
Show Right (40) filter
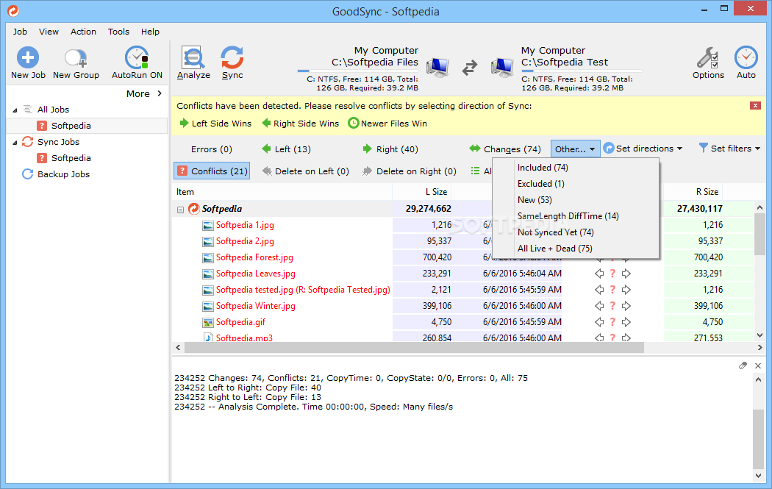390,149
